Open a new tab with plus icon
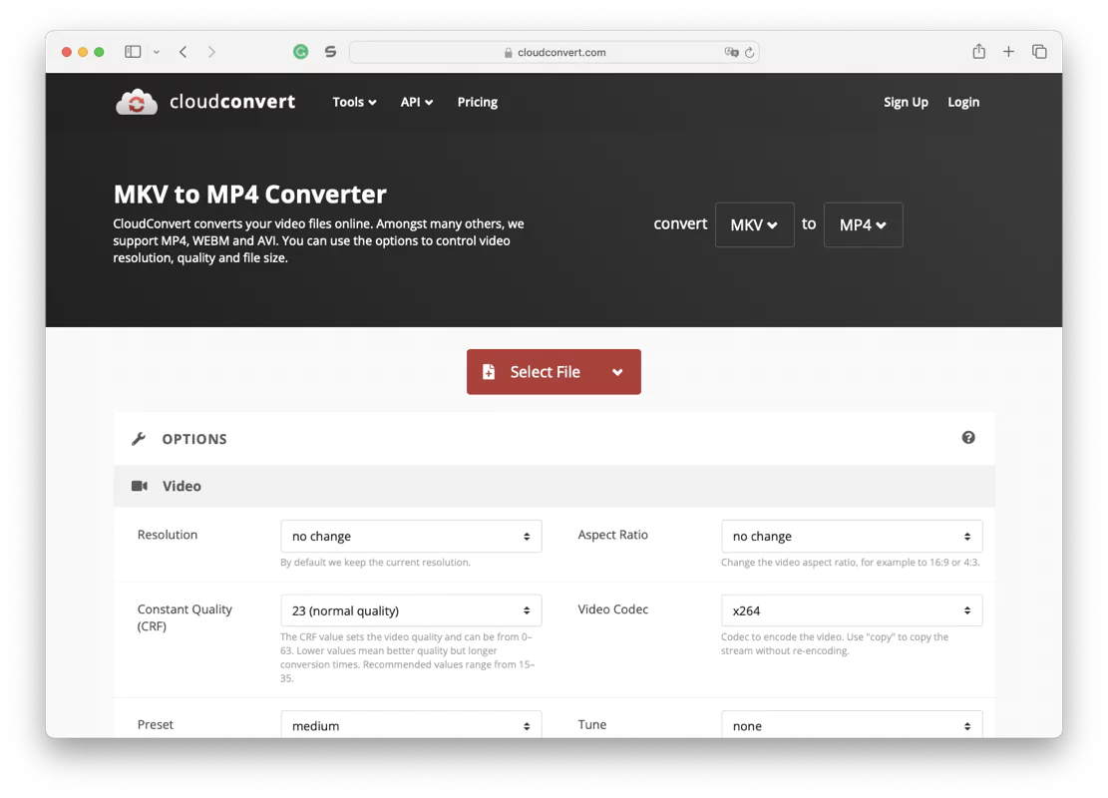Screen dimensions: 1108x798 click(1008, 52)
